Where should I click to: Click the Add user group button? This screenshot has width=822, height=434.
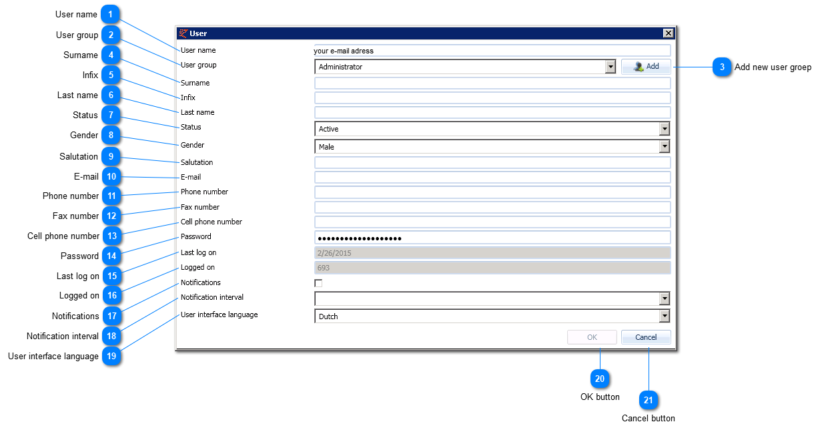point(646,67)
